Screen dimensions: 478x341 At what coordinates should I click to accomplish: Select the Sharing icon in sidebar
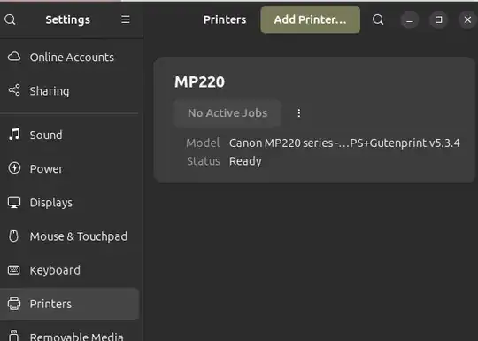click(14, 90)
